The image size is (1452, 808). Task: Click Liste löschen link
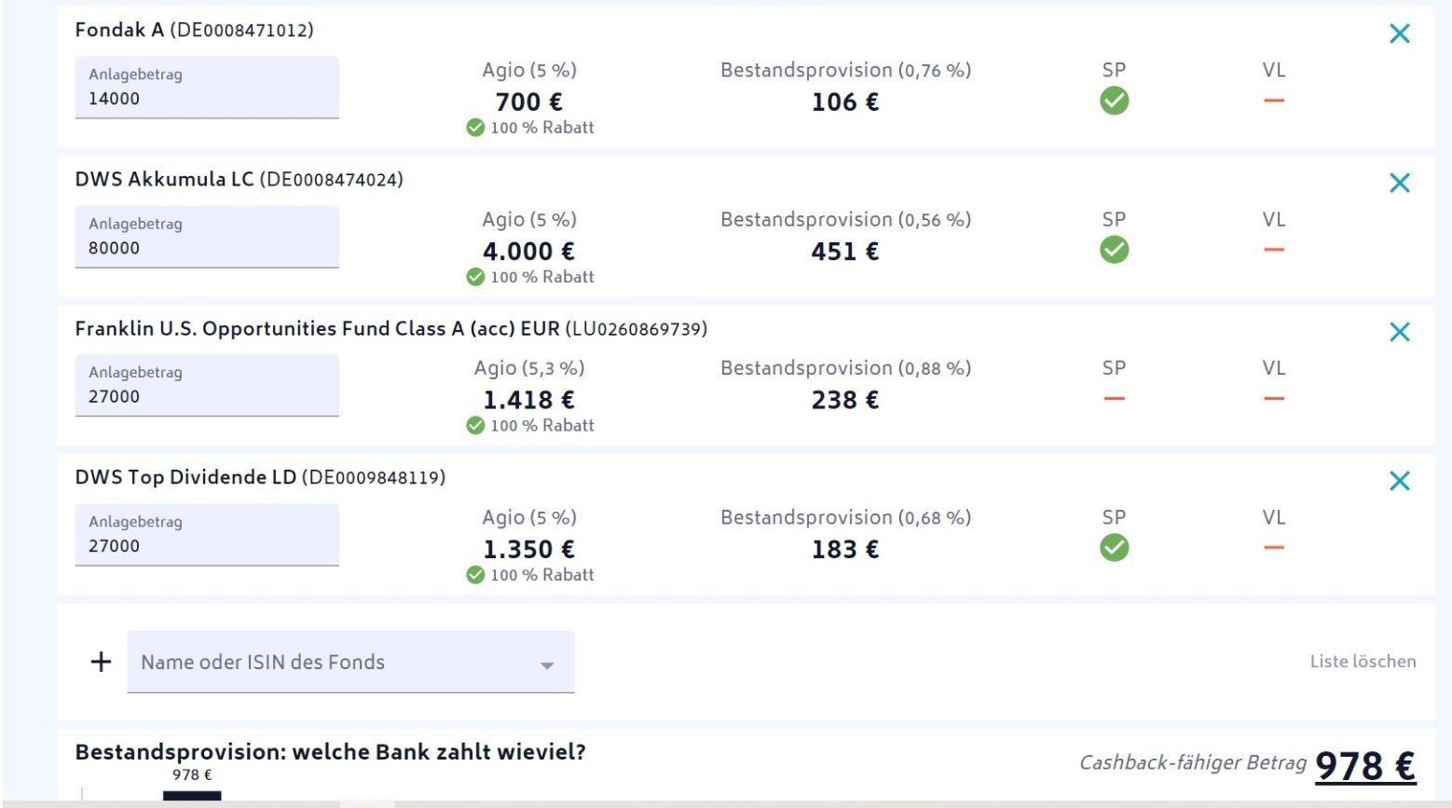pyautogui.click(x=1363, y=662)
